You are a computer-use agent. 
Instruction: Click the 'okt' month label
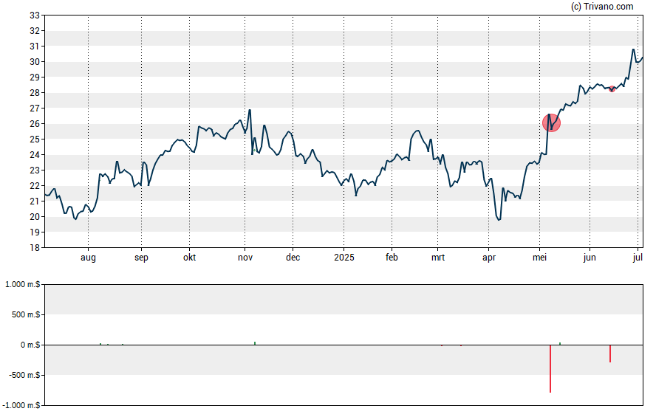click(190, 257)
